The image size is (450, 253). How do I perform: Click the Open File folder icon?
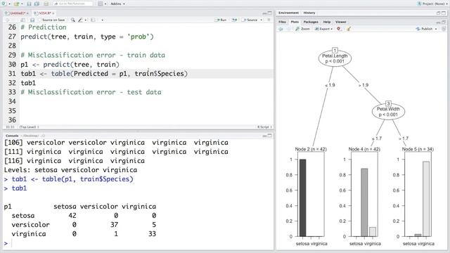click(x=17, y=4)
